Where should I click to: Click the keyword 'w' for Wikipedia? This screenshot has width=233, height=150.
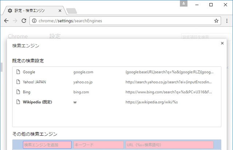[x=75, y=102]
